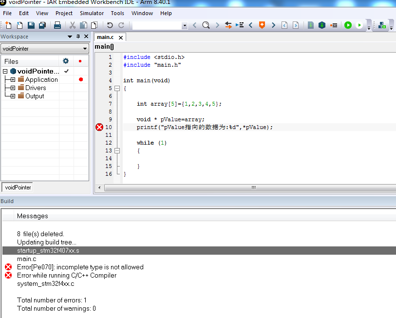Image resolution: width=396 pixels, height=318 pixels.
Task: Click the Find magnifier icon
Action: tap(206, 25)
